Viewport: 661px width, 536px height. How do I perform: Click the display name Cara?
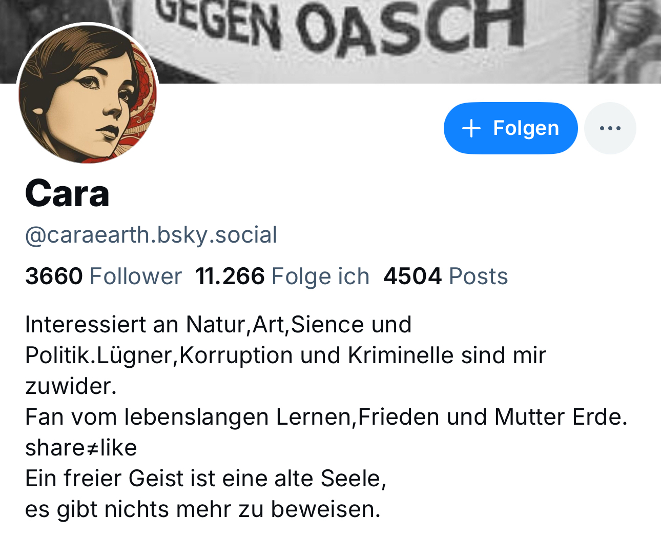(x=67, y=194)
